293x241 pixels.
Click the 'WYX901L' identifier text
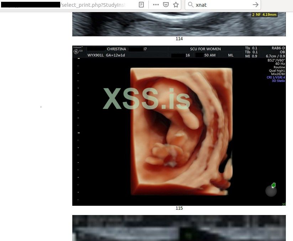(x=95, y=55)
